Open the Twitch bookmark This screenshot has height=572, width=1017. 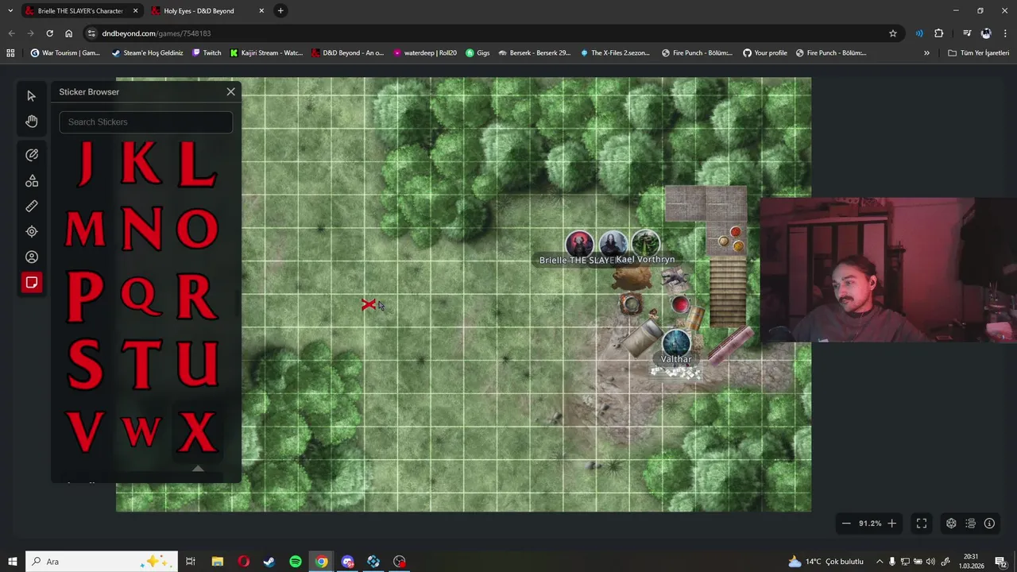pyautogui.click(x=207, y=53)
